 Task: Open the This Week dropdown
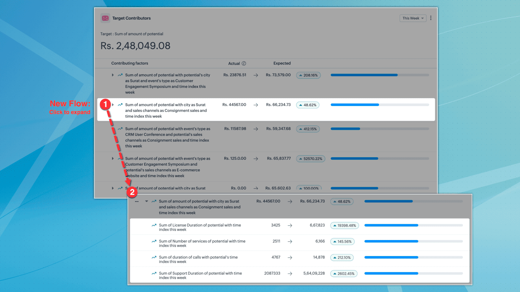(413, 18)
